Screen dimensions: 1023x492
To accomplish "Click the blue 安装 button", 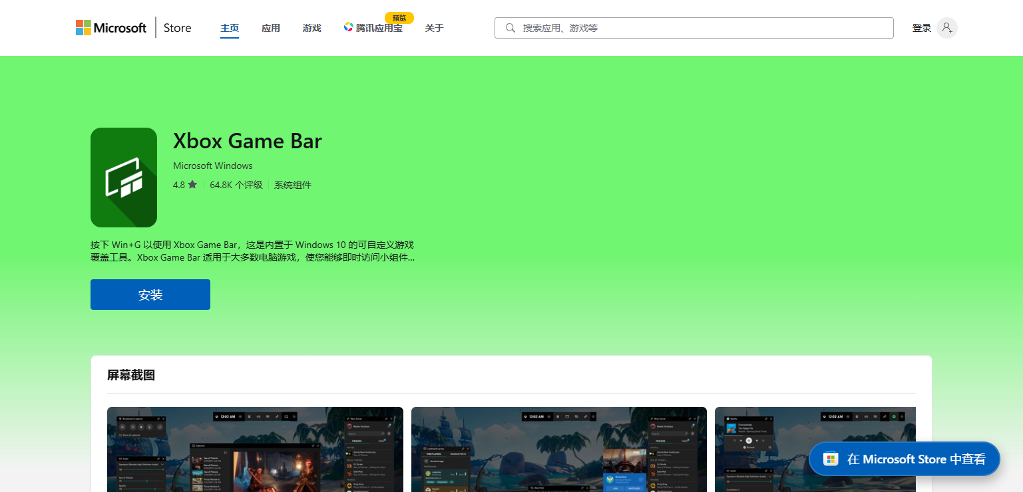I will (x=150, y=295).
